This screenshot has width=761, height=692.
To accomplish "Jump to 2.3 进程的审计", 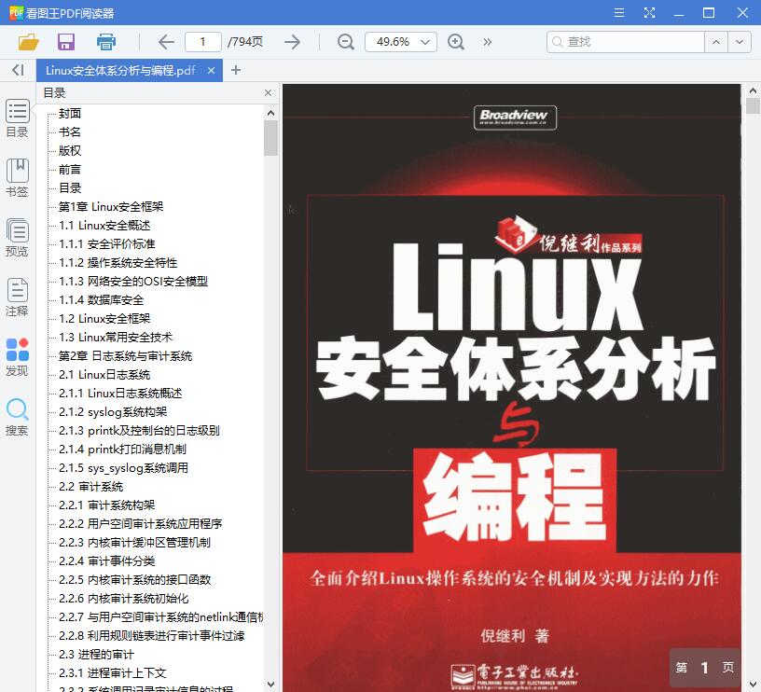I will point(97,655).
